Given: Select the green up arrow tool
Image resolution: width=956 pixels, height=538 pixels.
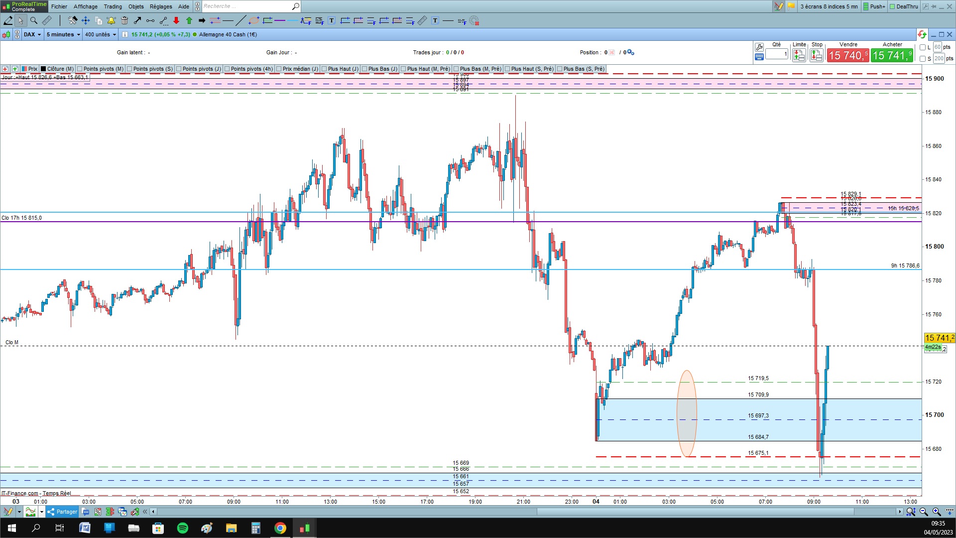Looking at the screenshot, I should click(x=189, y=20).
